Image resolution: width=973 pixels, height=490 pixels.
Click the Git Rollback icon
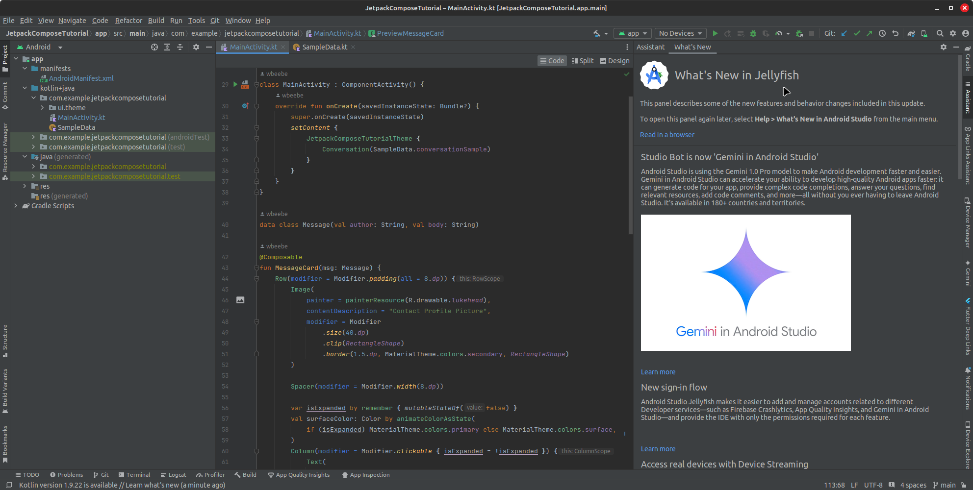pyautogui.click(x=895, y=33)
